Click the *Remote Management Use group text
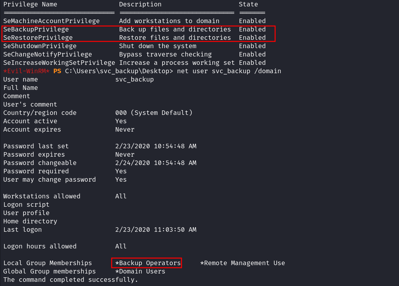The image size is (399, 286). (x=243, y=263)
